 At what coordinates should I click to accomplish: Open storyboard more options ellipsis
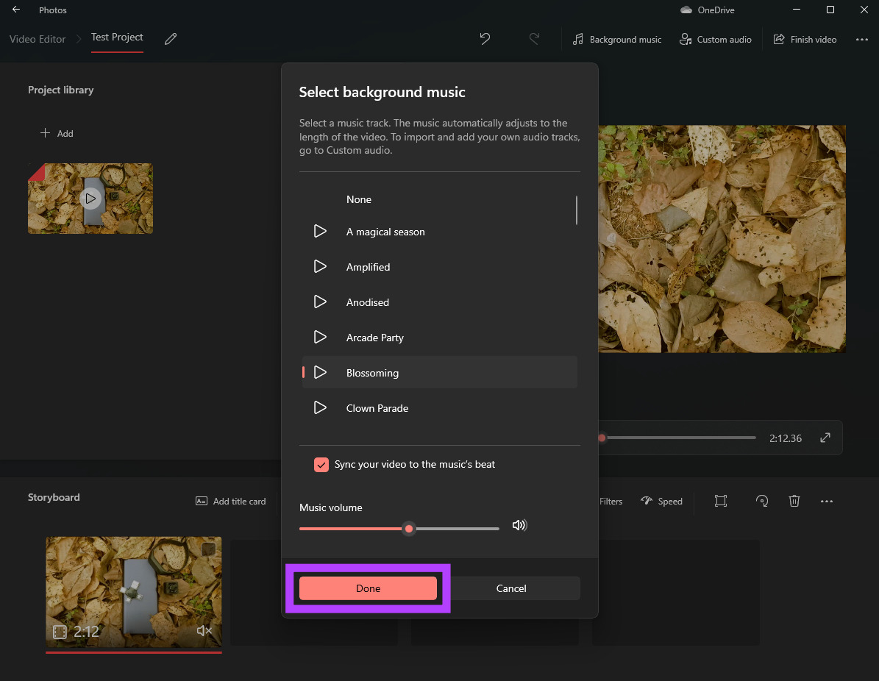point(827,501)
